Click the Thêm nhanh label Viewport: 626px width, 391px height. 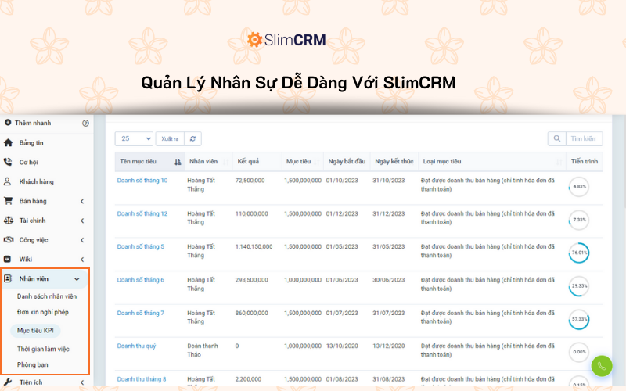click(x=33, y=123)
